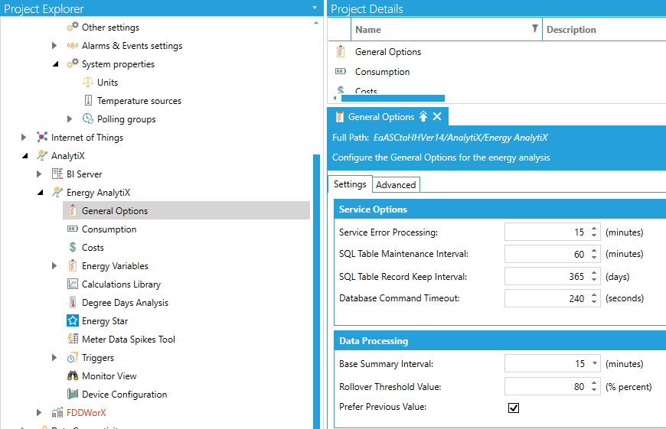
Task: Uncheck the Prefer Previous Value checkbox
Action: click(514, 408)
